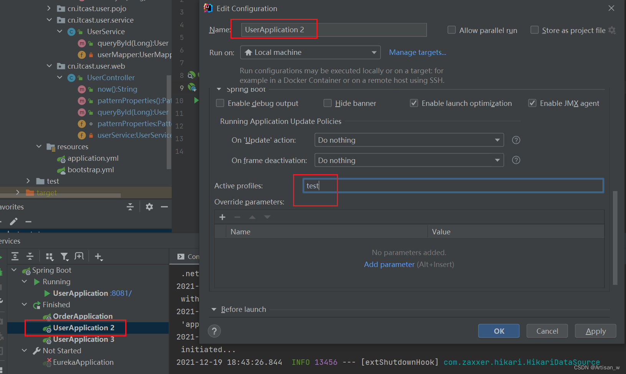The height and width of the screenshot is (374, 626).
Task: Click the Add parameter link
Action: pyautogui.click(x=389, y=264)
